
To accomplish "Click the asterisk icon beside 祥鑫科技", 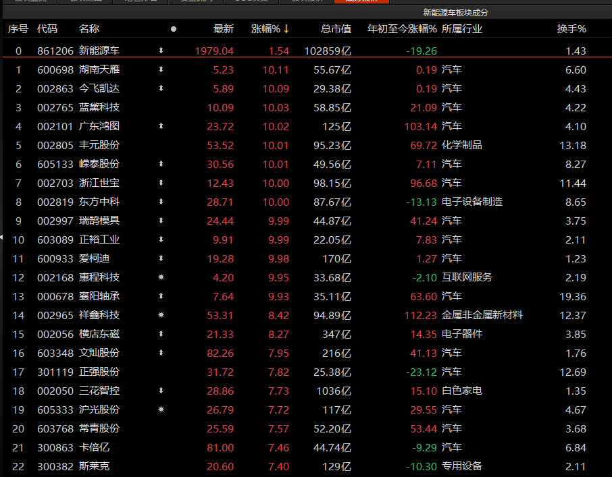I will coord(161,315).
